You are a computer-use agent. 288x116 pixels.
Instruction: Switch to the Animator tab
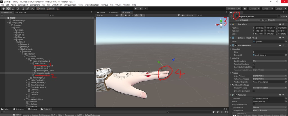click(x=114, y=12)
